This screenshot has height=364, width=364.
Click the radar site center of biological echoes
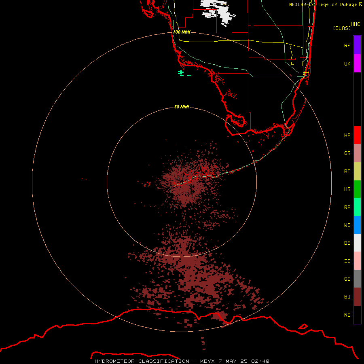click(x=182, y=182)
